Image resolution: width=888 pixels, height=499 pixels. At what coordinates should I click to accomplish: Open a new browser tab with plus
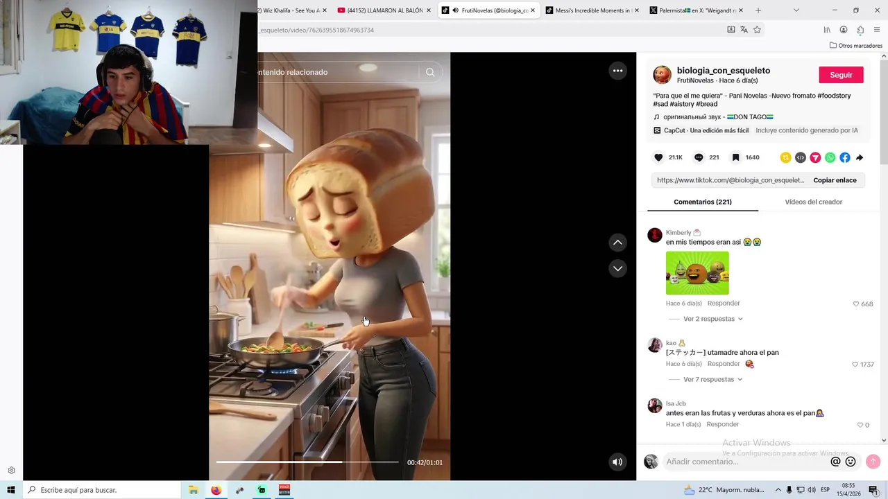pos(758,10)
